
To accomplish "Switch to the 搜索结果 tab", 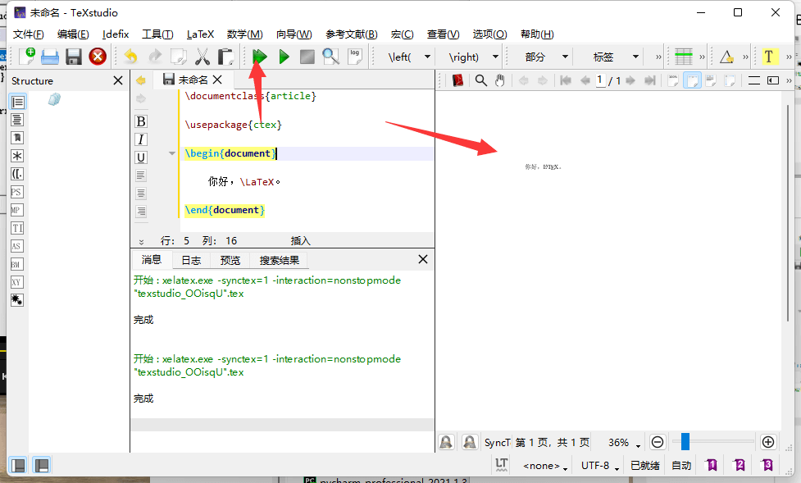I will (x=279, y=260).
